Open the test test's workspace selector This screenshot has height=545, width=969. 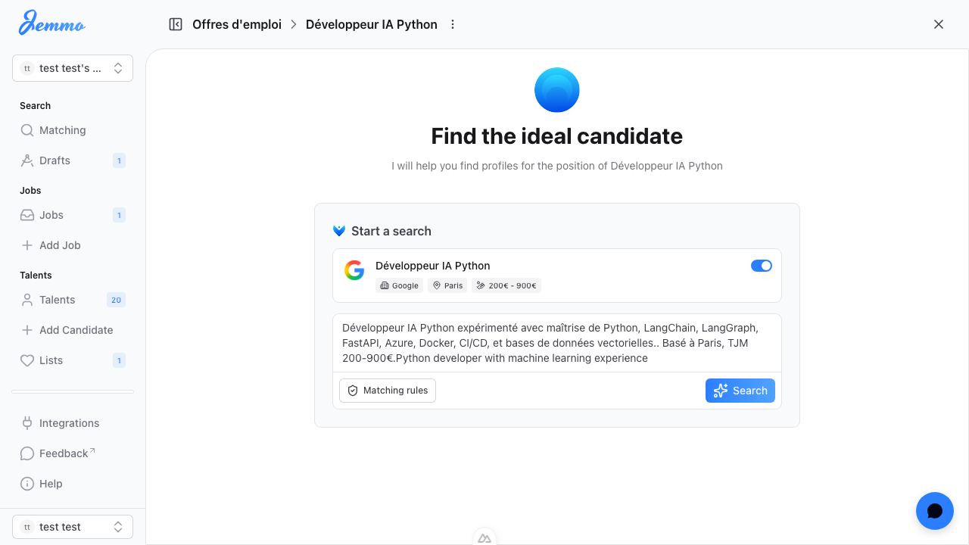pyautogui.click(x=72, y=68)
